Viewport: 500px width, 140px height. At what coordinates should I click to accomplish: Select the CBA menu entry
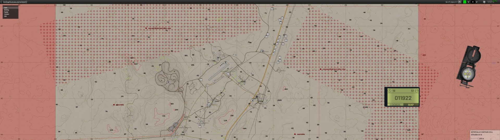pyautogui.click(x=5, y=16)
